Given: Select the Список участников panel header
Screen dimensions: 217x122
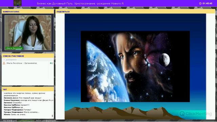Looking at the screenshot, I should (28, 56).
